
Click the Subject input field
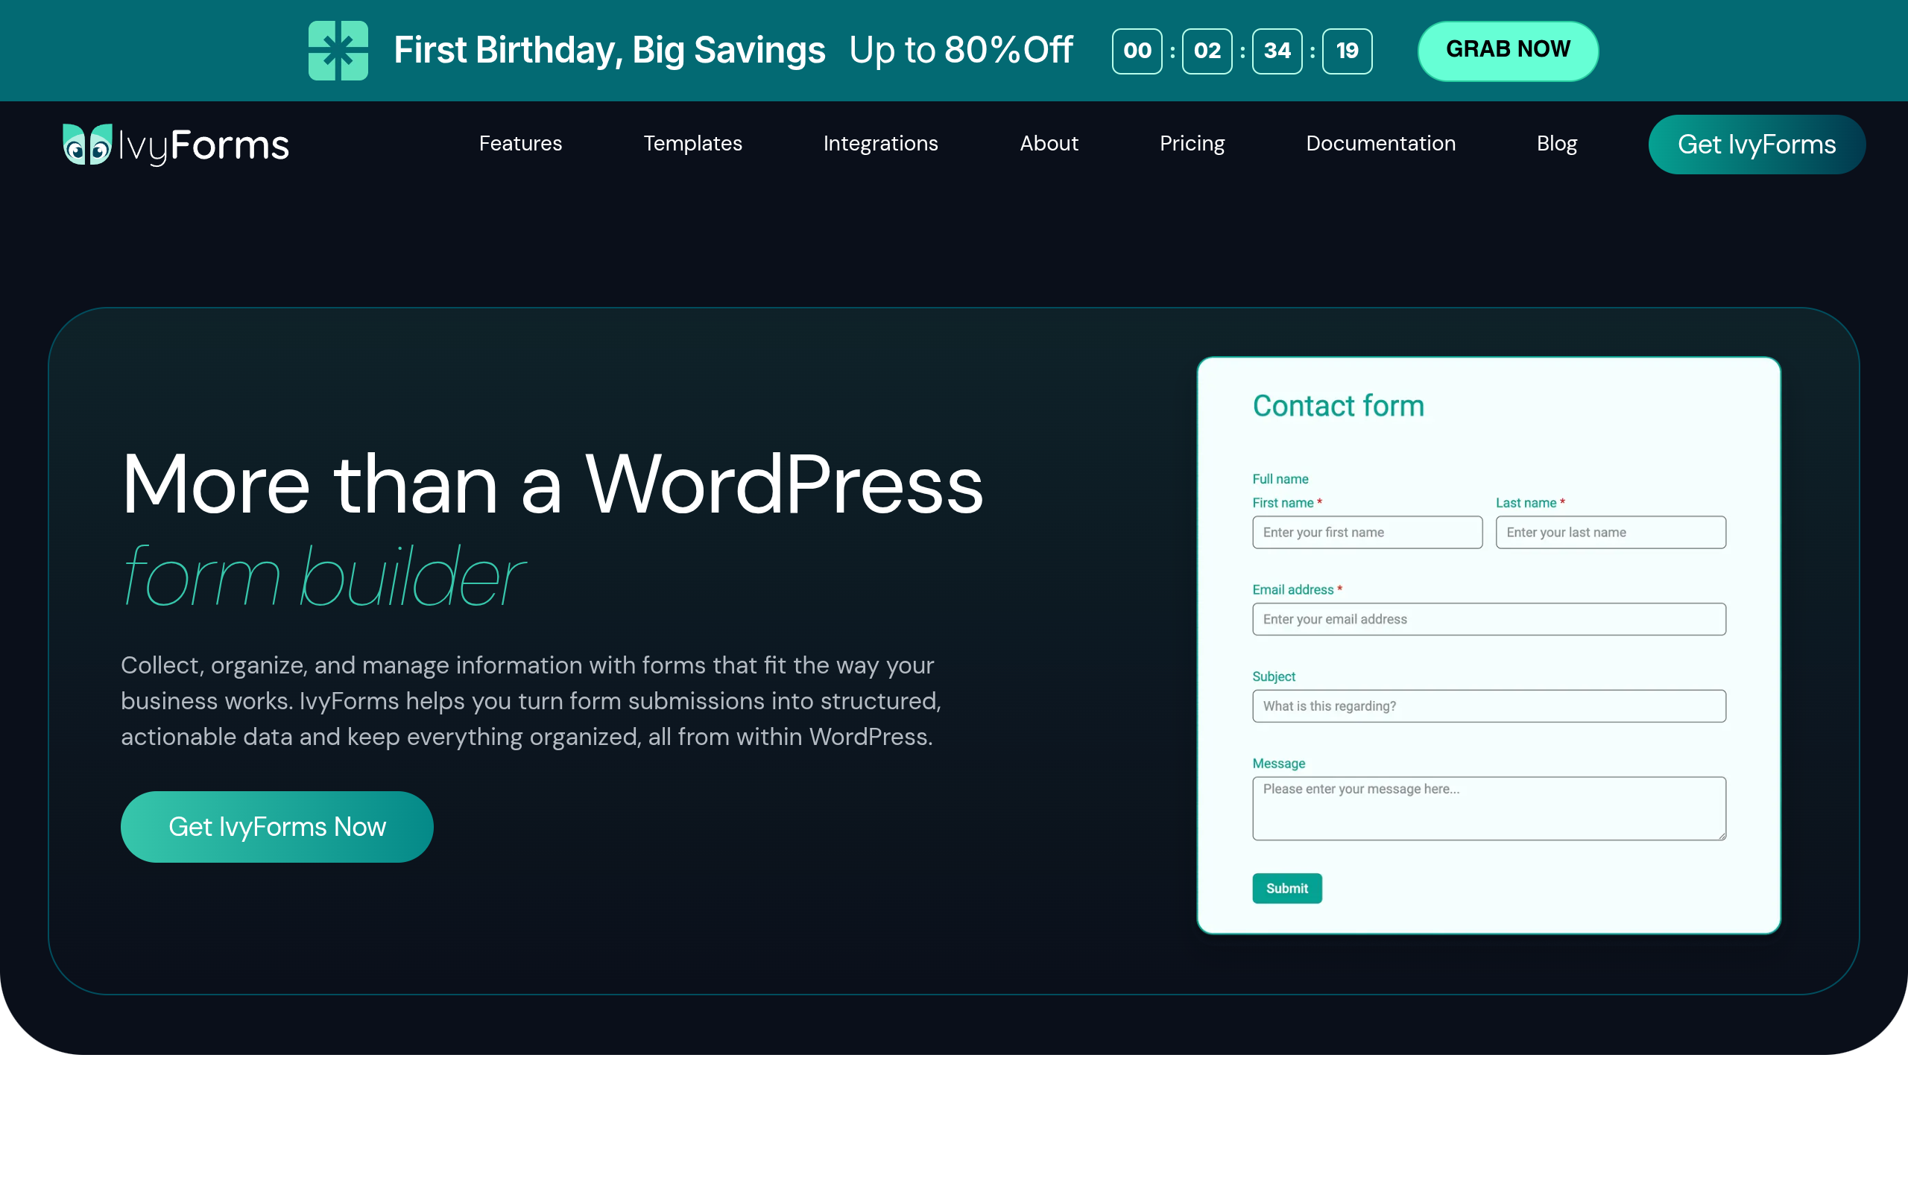[x=1488, y=706]
